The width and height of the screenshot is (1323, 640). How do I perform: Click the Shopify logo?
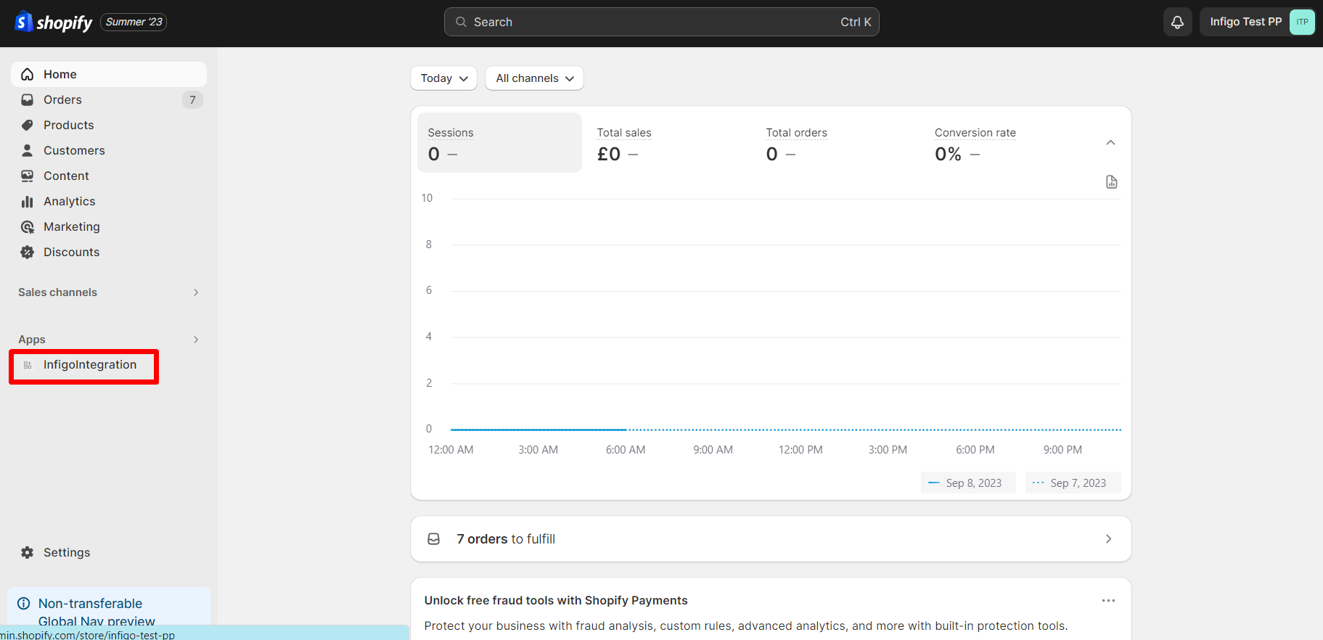[54, 22]
